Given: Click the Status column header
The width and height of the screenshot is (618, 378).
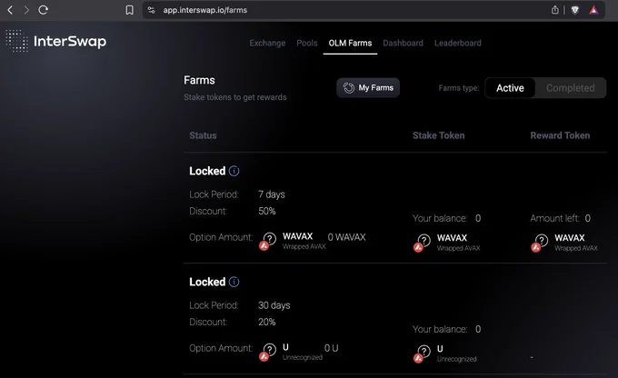Looking at the screenshot, I should click(203, 135).
